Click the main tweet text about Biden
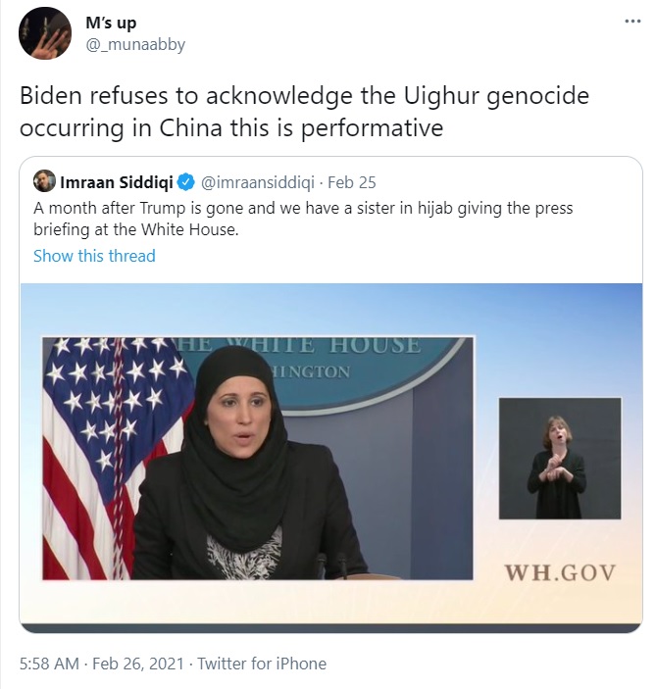This screenshot has width=656, height=689. (304, 112)
